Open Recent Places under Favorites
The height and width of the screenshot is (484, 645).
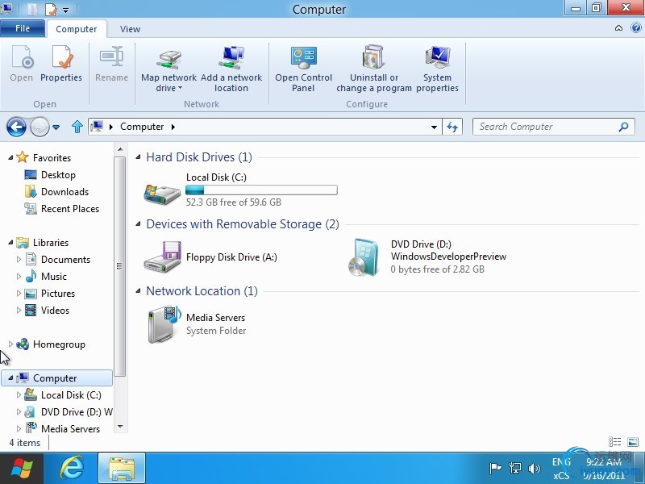[70, 209]
